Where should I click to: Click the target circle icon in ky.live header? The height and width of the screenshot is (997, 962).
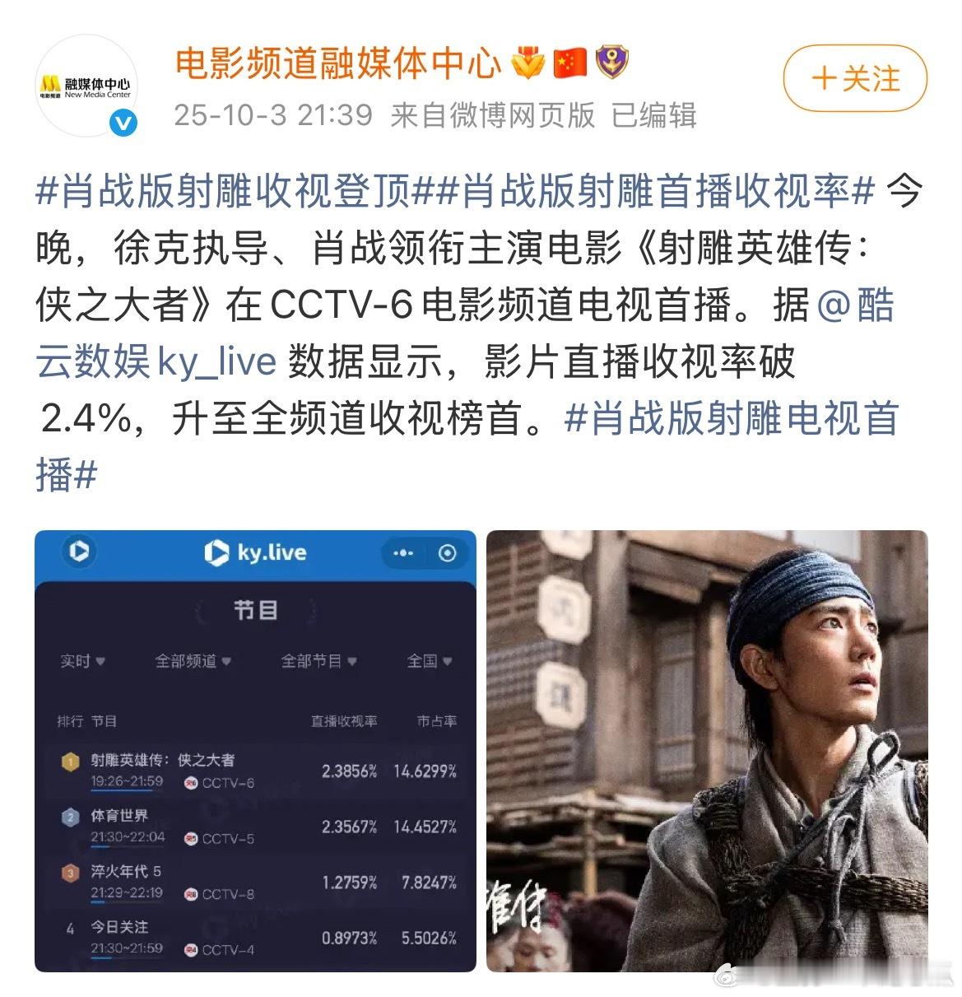coord(447,553)
